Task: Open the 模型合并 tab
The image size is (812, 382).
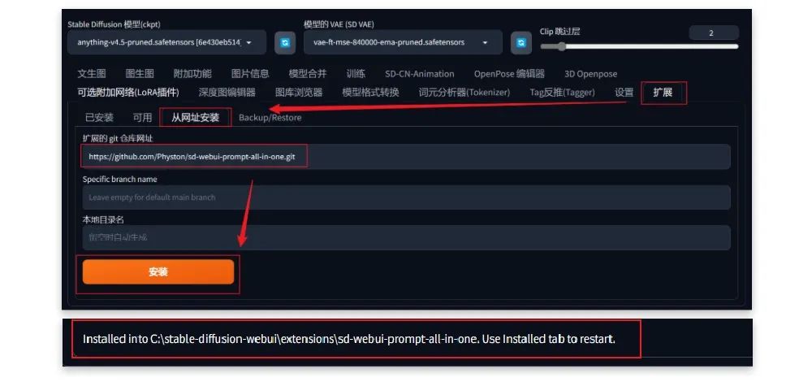Action: click(x=308, y=74)
